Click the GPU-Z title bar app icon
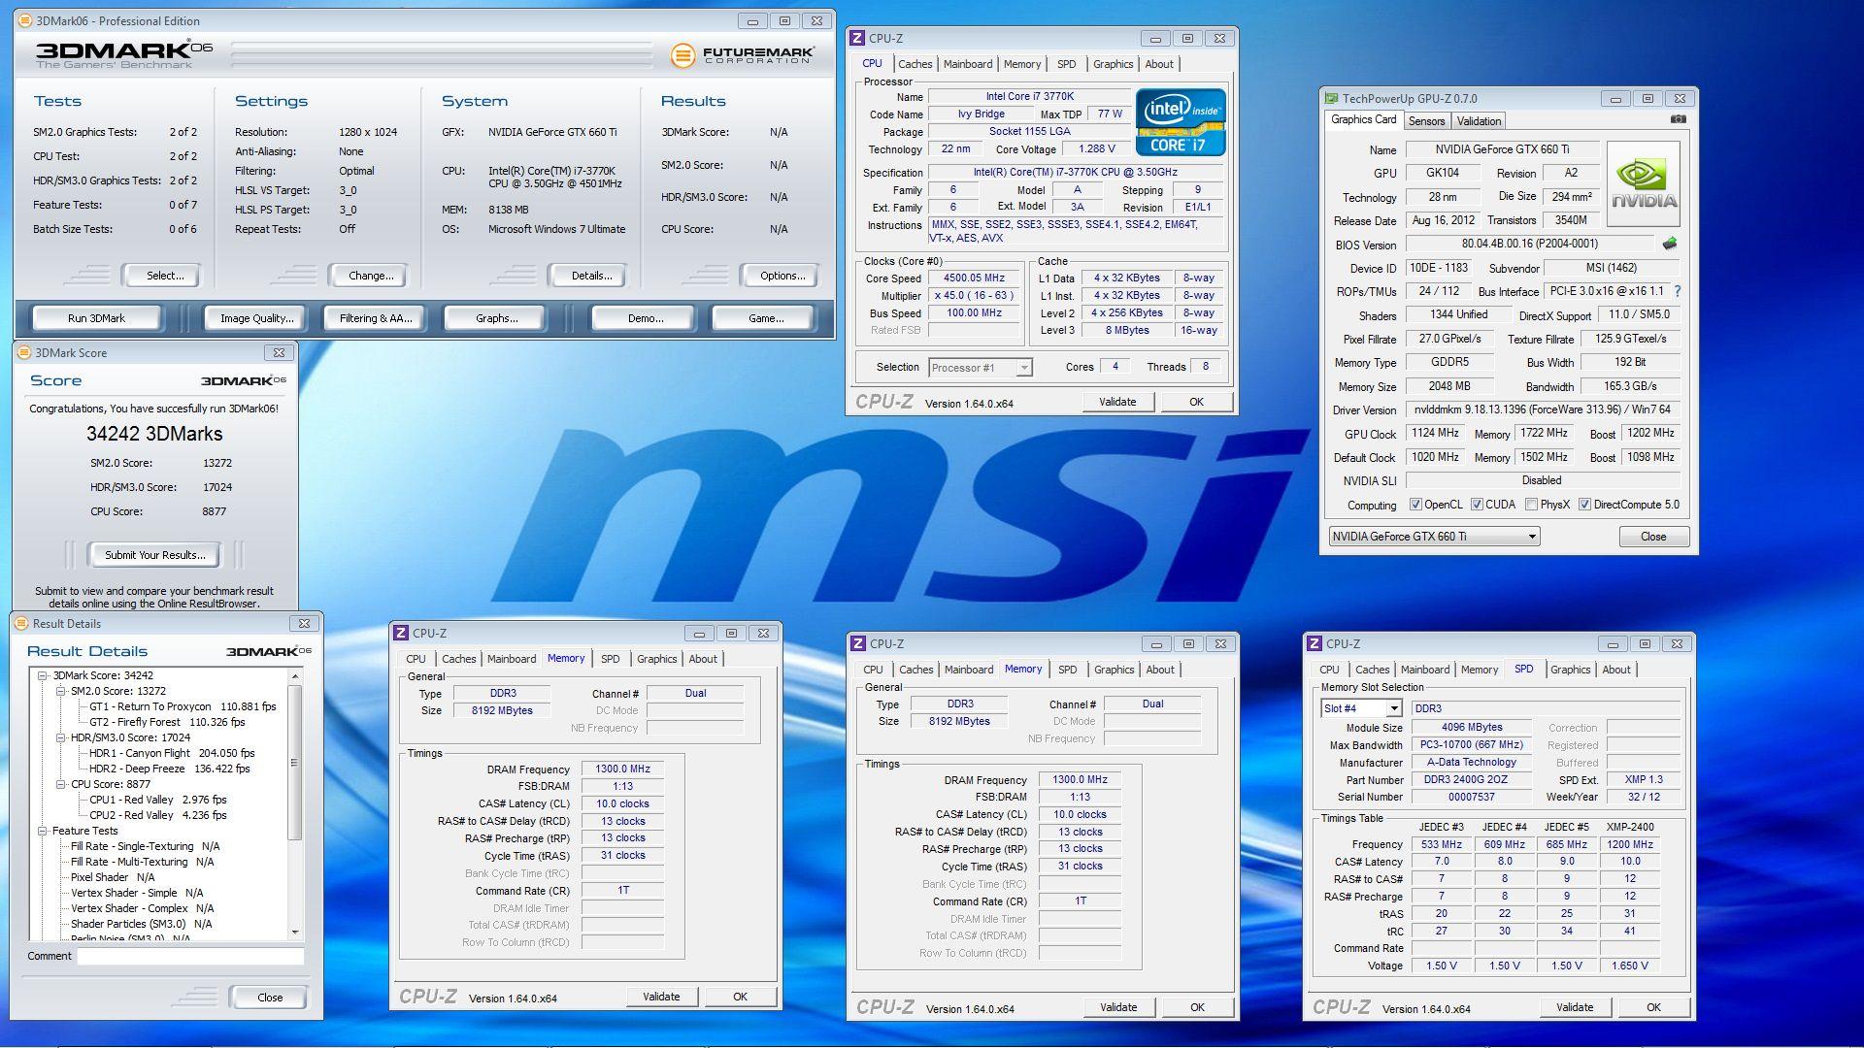Viewport: 1864px width, 1048px height. [1331, 98]
